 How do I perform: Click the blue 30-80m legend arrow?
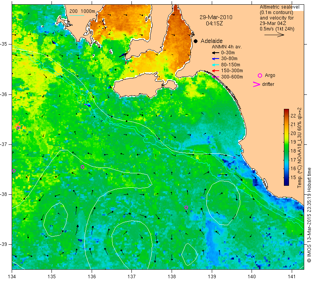pyautogui.click(x=215, y=59)
